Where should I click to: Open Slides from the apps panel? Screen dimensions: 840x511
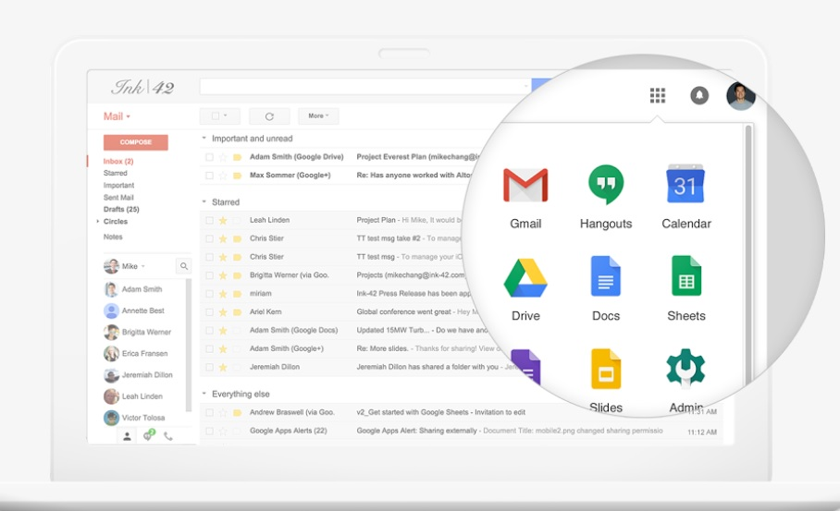click(x=606, y=380)
